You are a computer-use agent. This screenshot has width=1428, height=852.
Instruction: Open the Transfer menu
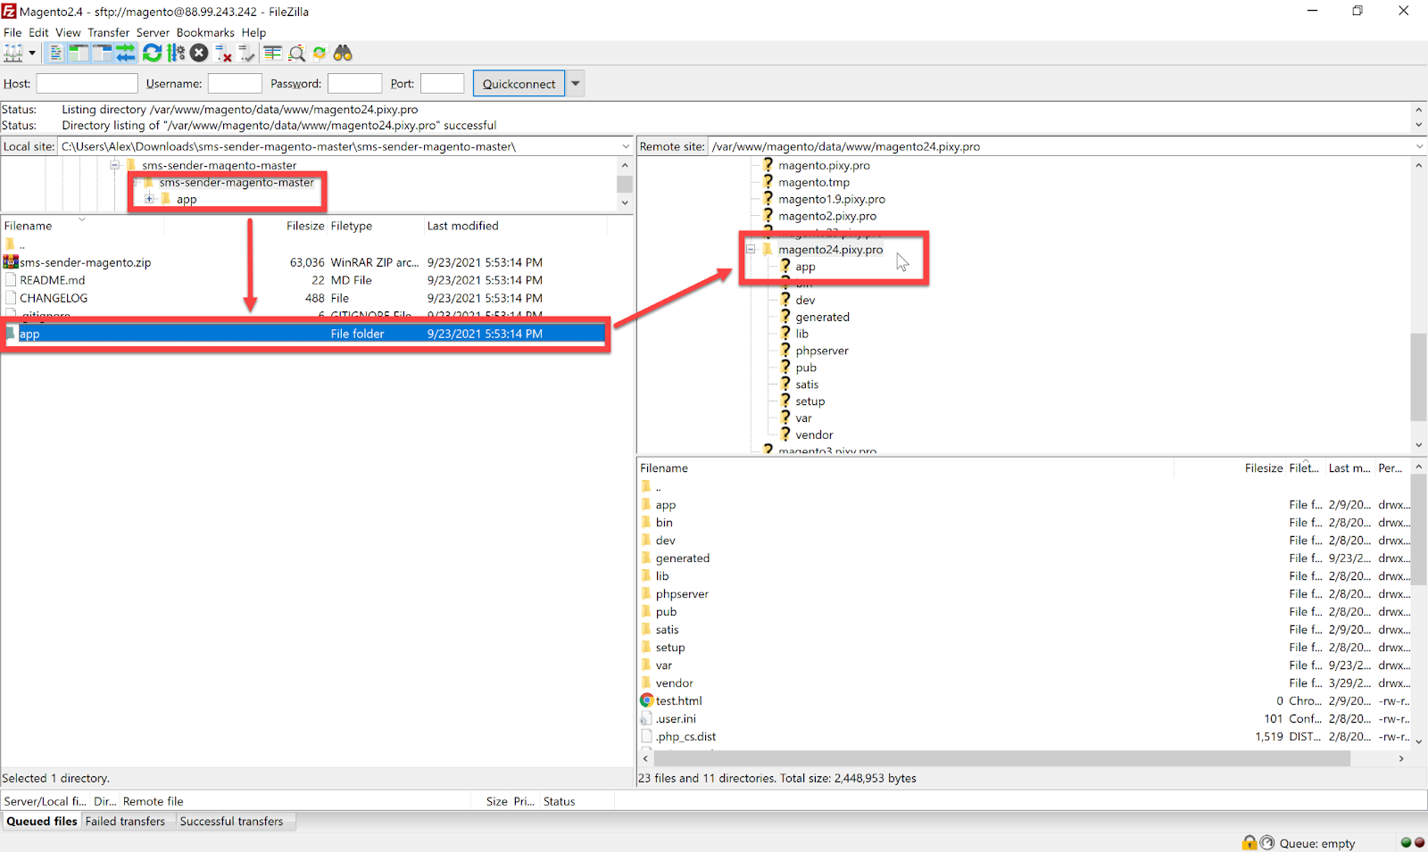[x=108, y=32]
